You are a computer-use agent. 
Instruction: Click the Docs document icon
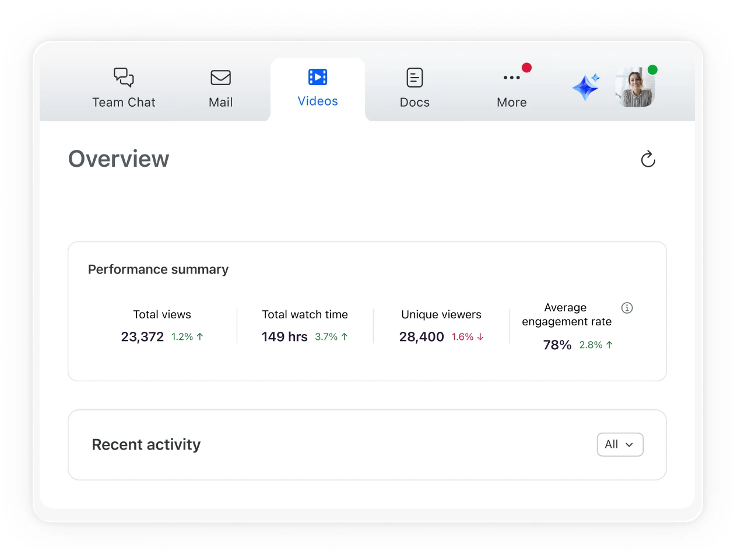pos(415,78)
